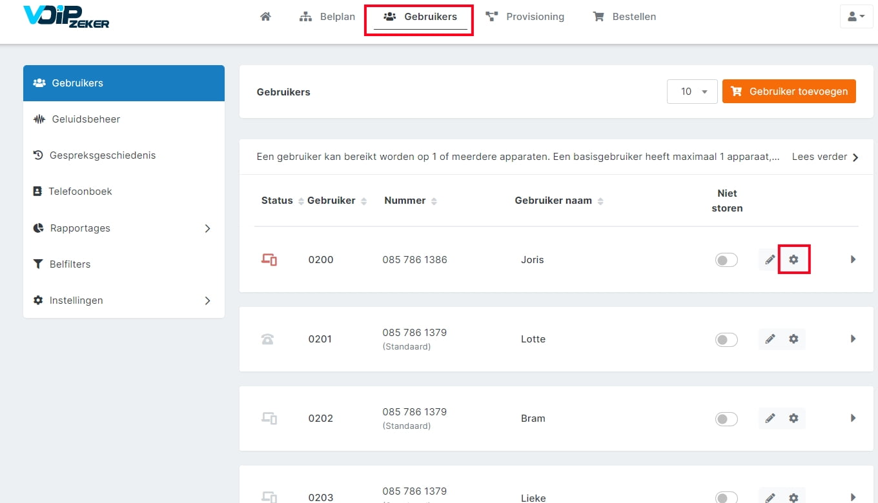
Task: Click the device status icon for 0200
Action: (269, 260)
